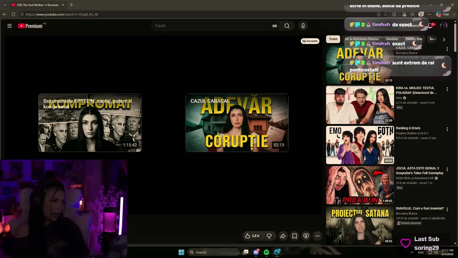The image size is (458, 258).
Task: Open the on-screen keyboard in search box
Action: (x=274, y=26)
